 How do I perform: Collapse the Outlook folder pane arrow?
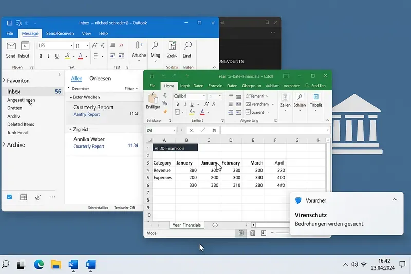coord(60,75)
